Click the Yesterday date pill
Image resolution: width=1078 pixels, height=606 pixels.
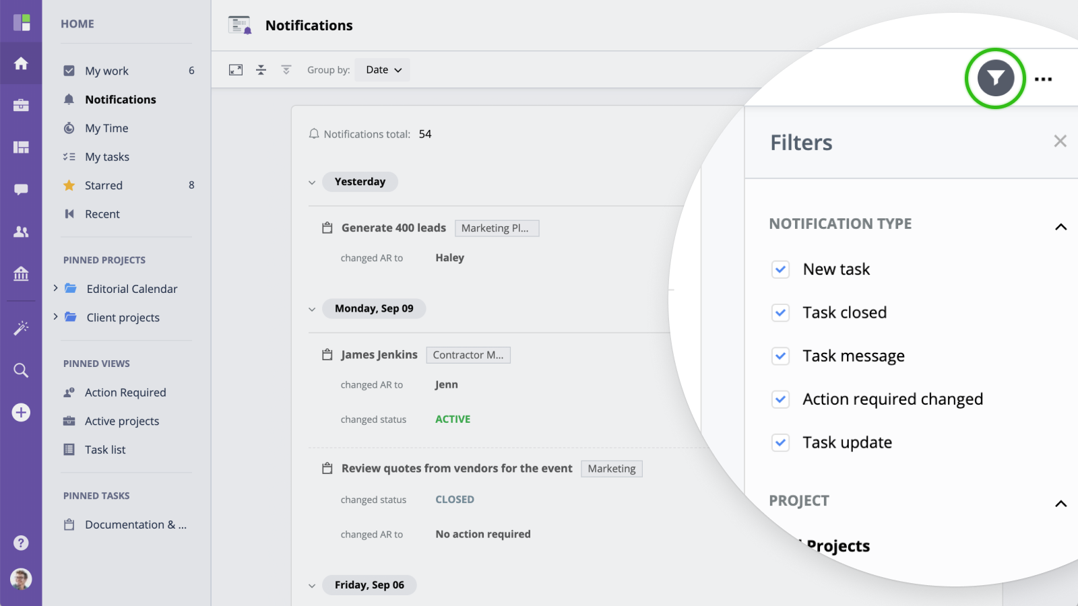[x=360, y=182]
